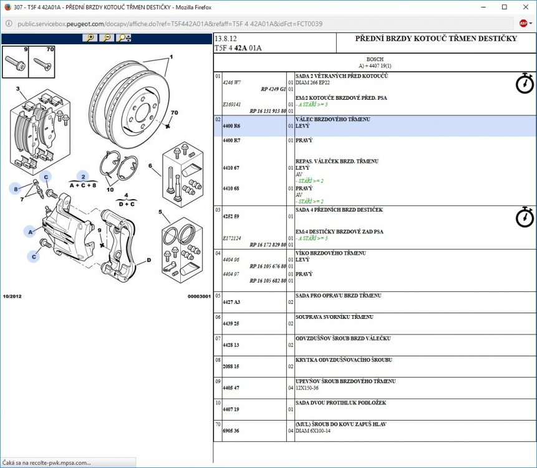This screenshot has height=468, width=537.
Task: Click the PŘEDNÍ BRZDY KOTOUČ TŘMEN DESTIČKY title
Action: (436, 38)
